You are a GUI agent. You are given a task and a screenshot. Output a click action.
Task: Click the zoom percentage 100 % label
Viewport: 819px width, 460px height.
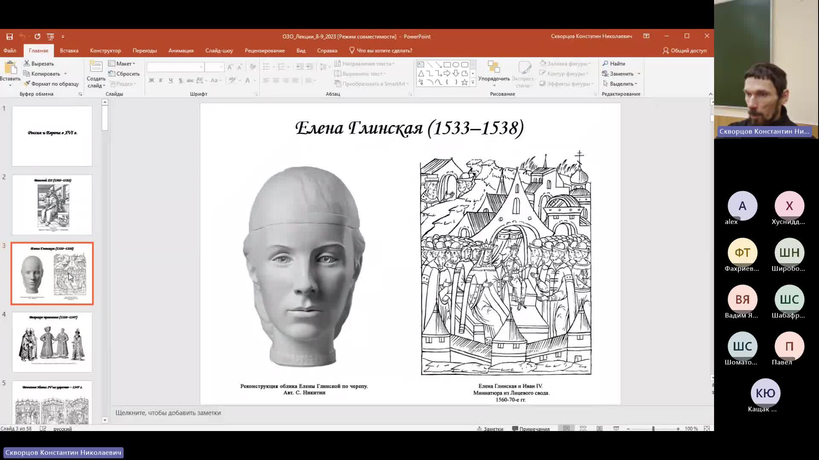691,429
